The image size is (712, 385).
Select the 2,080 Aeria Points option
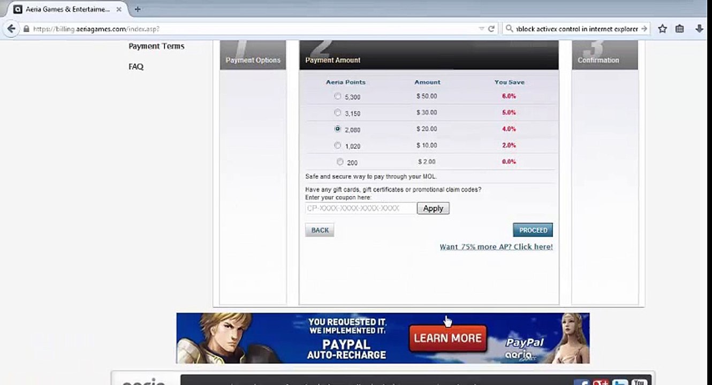click(x=337, y=129)
